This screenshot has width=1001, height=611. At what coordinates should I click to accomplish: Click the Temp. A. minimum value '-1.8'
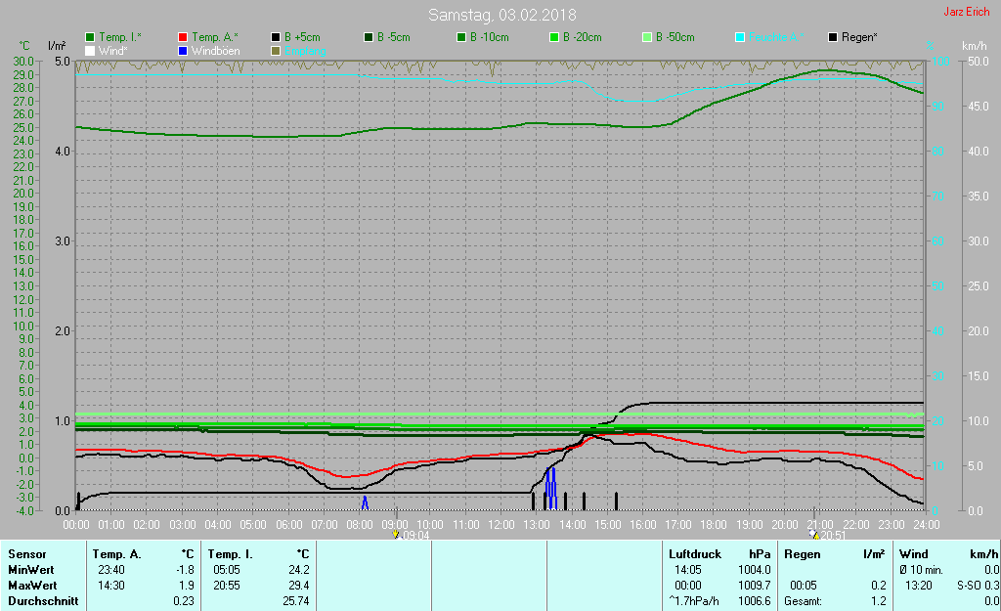coord(185,570)
